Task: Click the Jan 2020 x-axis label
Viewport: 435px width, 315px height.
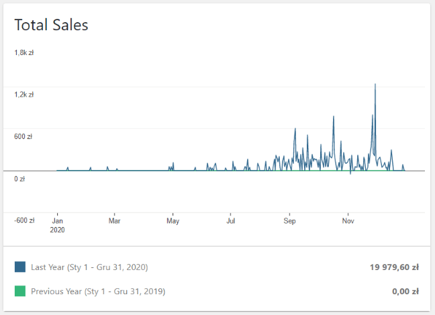Action: pos(58,224)
